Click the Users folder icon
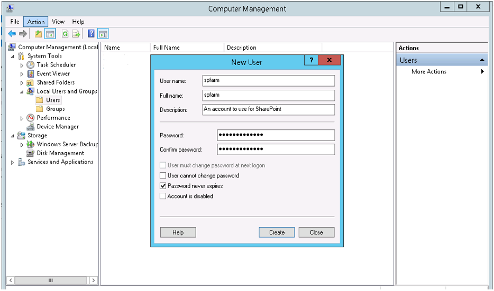 (39, 100)
